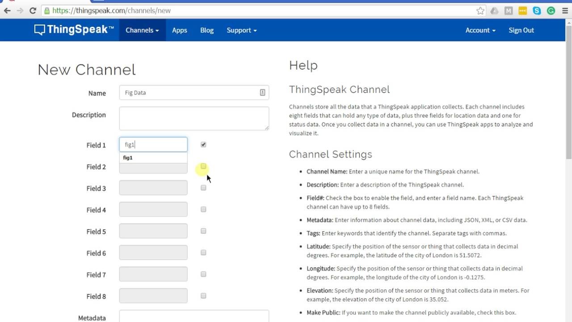Click the autofill icon in Name field
Viewport: 572px width, 322px height.
(262, 93)
